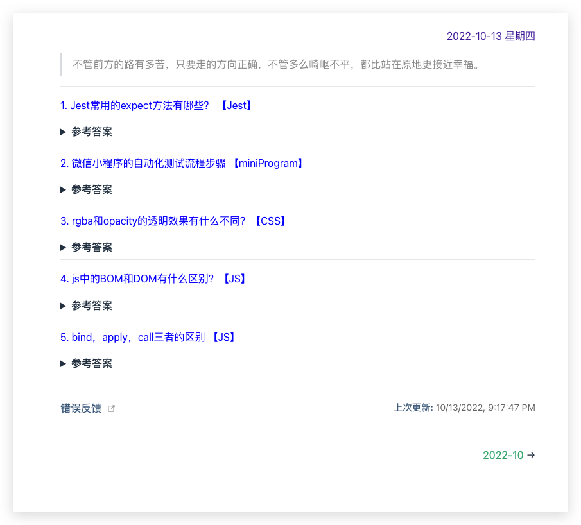Toggle the disclosure triangle under the BOM/DOM question

[64, 306]
